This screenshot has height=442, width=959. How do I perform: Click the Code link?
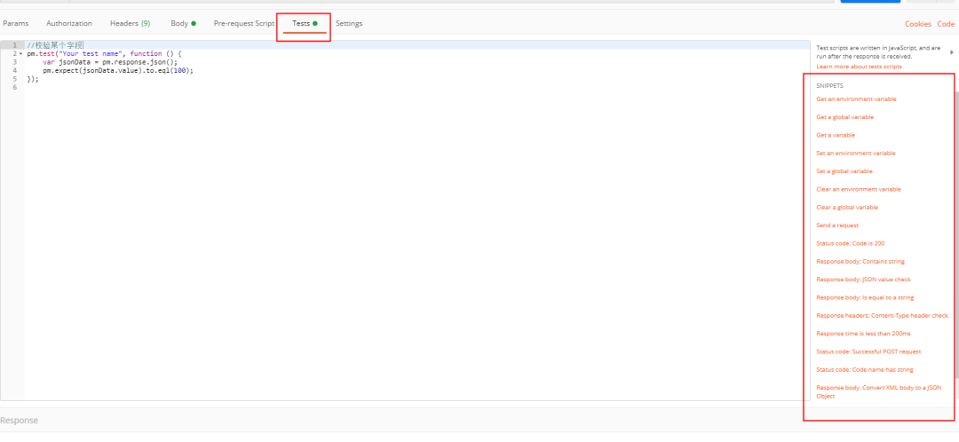(946, 24)
